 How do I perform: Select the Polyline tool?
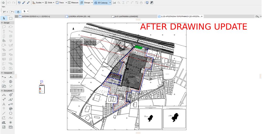[4, 118]
